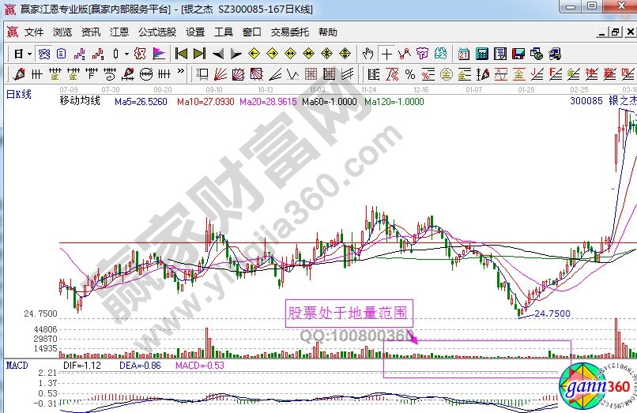Click the 股票处于地量范围 annotation box
This screenshot has height=413, width=637.
(348, 312)
